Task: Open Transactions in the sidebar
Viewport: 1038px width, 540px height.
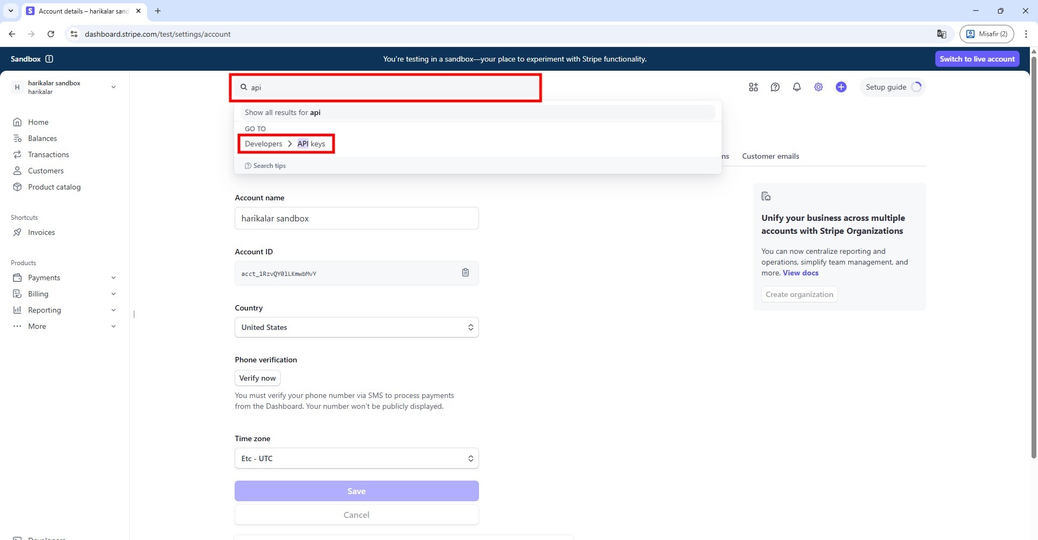Action: tap(48, 154)
